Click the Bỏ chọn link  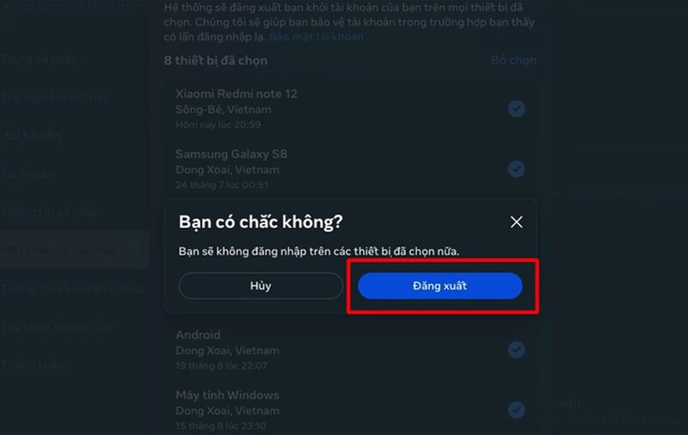[513, 60]
